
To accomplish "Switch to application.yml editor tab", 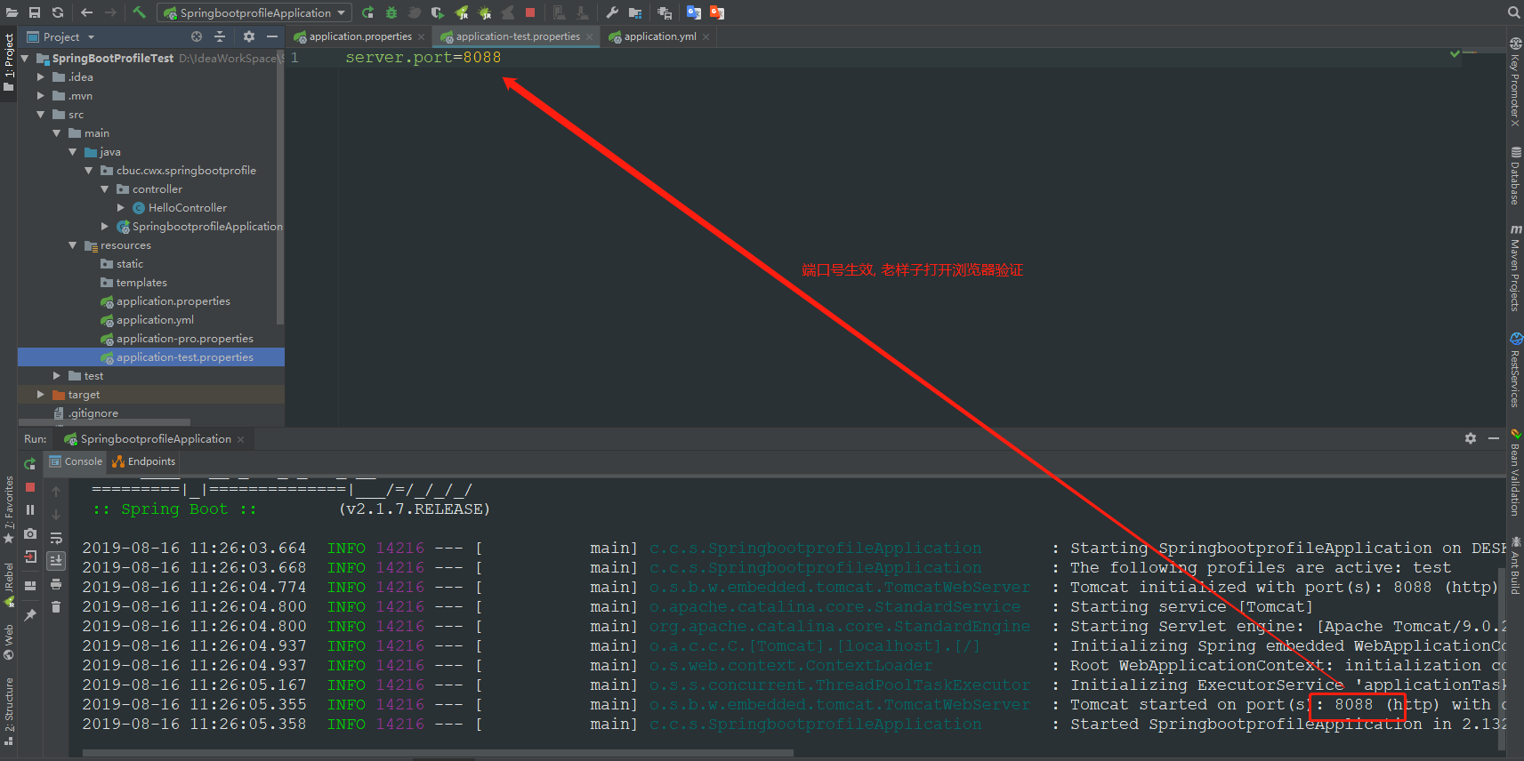I will pyautogui.click(x=660, y=36).
